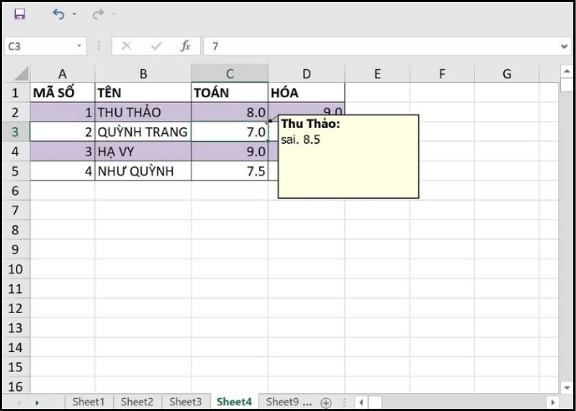This screenshot has height=411, width=576.
Task: Switch to the Sheet3 tab
Action: point(185,402)
